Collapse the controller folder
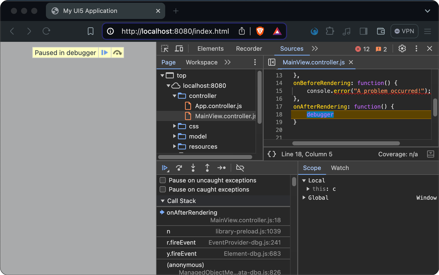 pyautogui.click(x=174, y=96)
